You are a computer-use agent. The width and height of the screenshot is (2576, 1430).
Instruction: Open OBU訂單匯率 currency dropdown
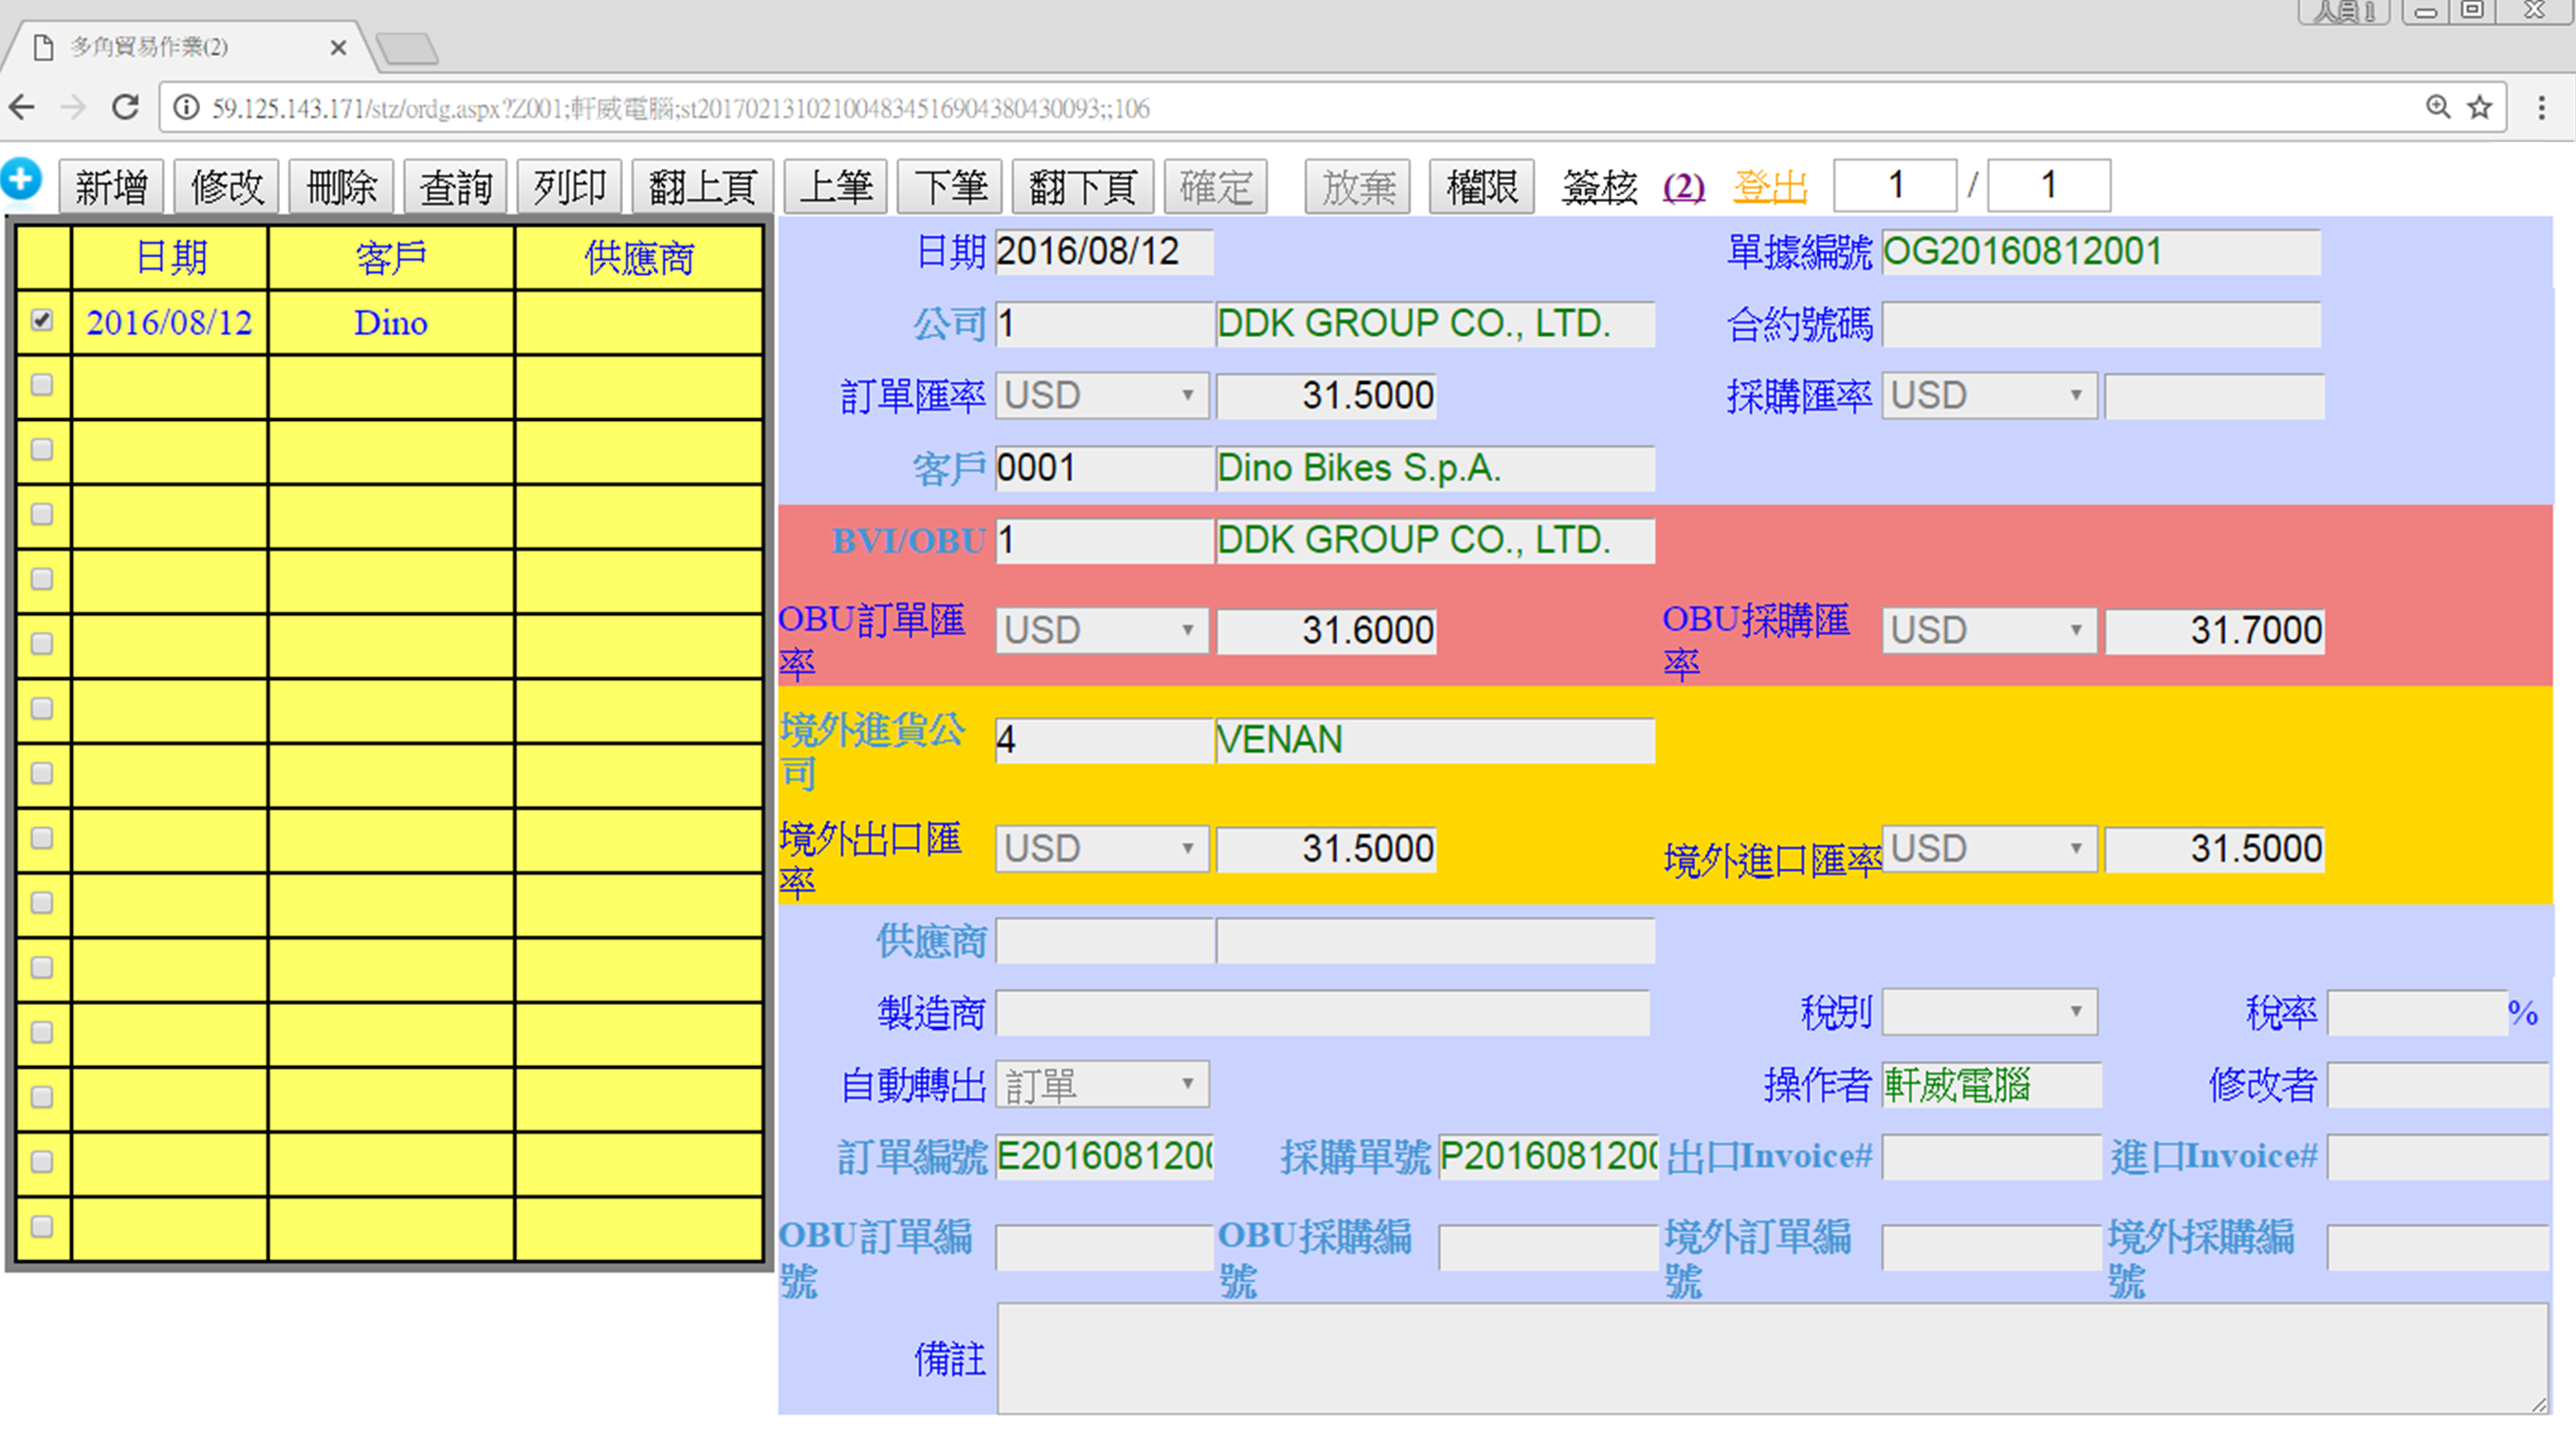coord(1102,631)
